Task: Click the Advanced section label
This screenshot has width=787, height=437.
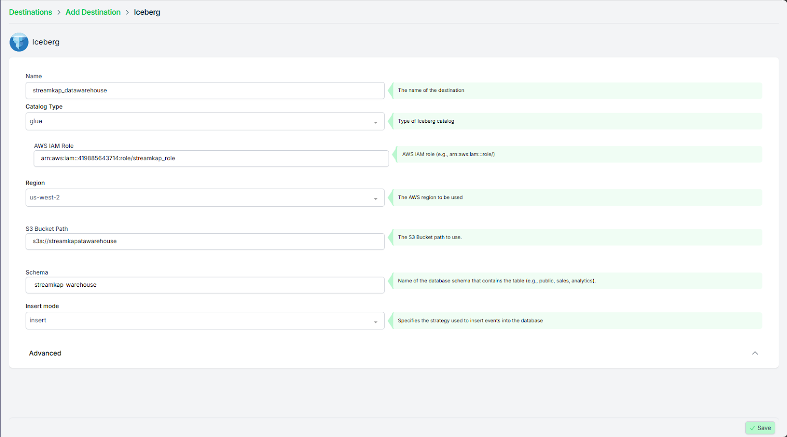Action: point(45,353)
